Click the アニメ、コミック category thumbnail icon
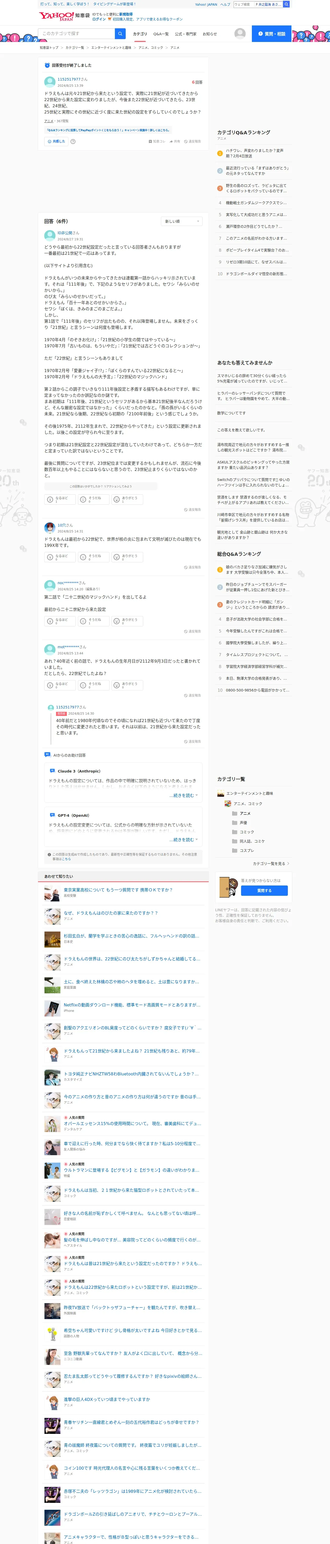Viewport: 330px width, 1544px height. 228,804
